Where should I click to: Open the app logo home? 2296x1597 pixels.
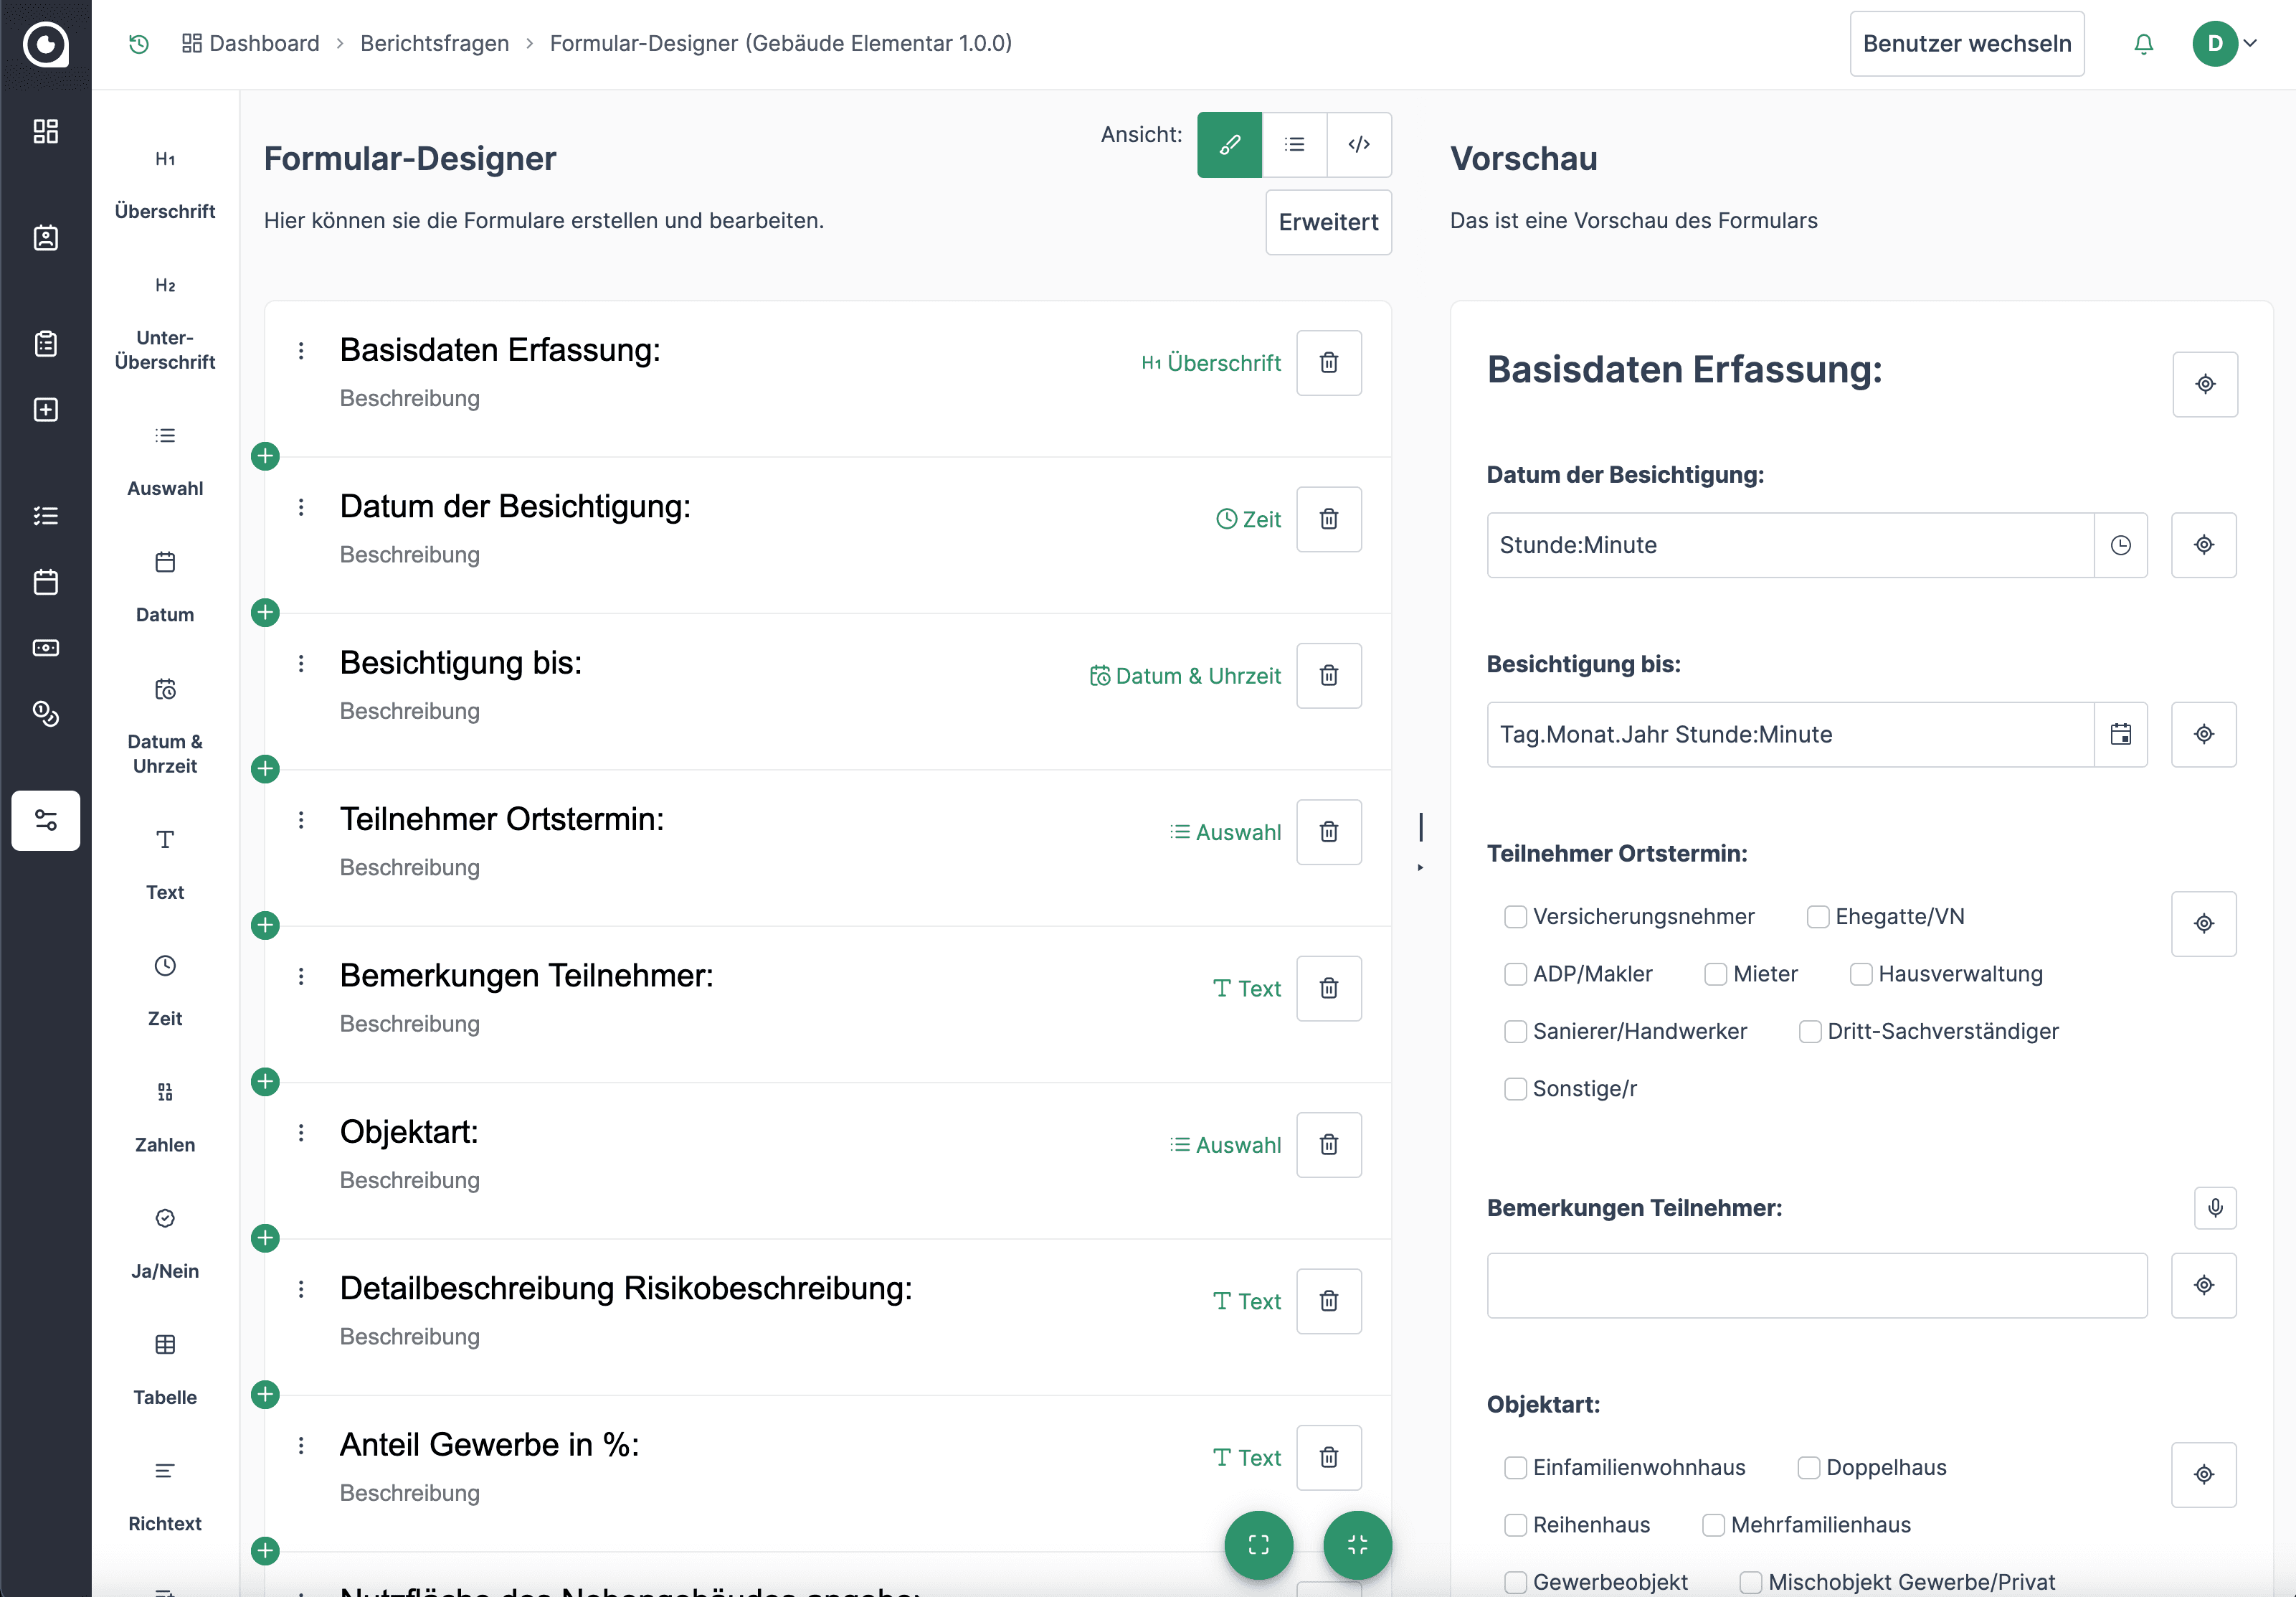(x=45, y=44)
